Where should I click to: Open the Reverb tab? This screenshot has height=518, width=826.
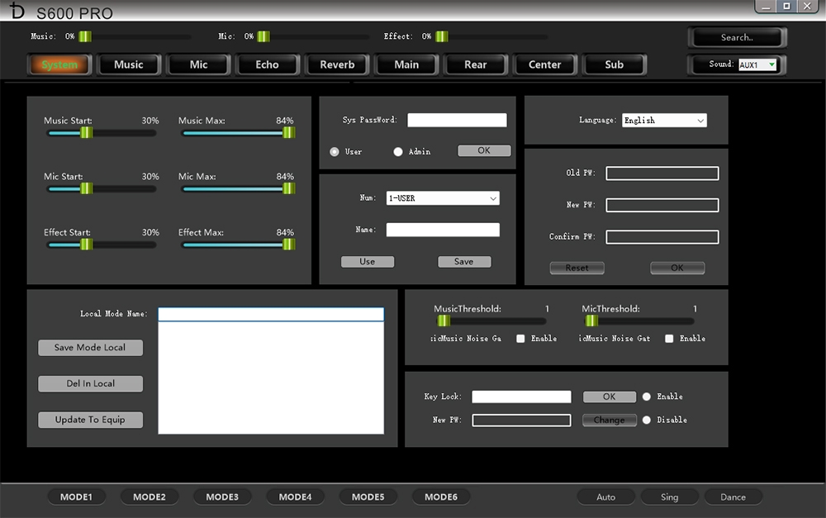click(x=337, y=64)
